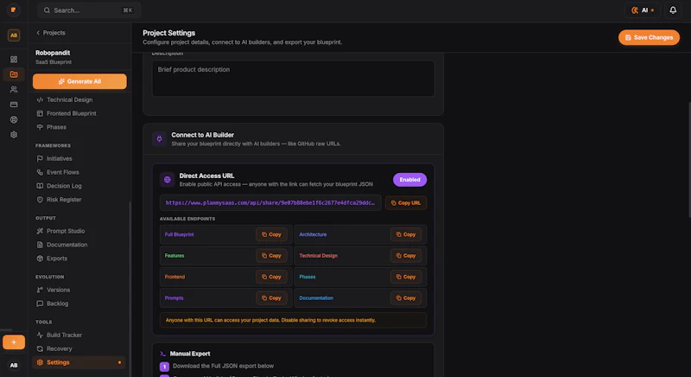Click the Brief product description text field
Screen dimensions: 691x377
coord(293,79)
